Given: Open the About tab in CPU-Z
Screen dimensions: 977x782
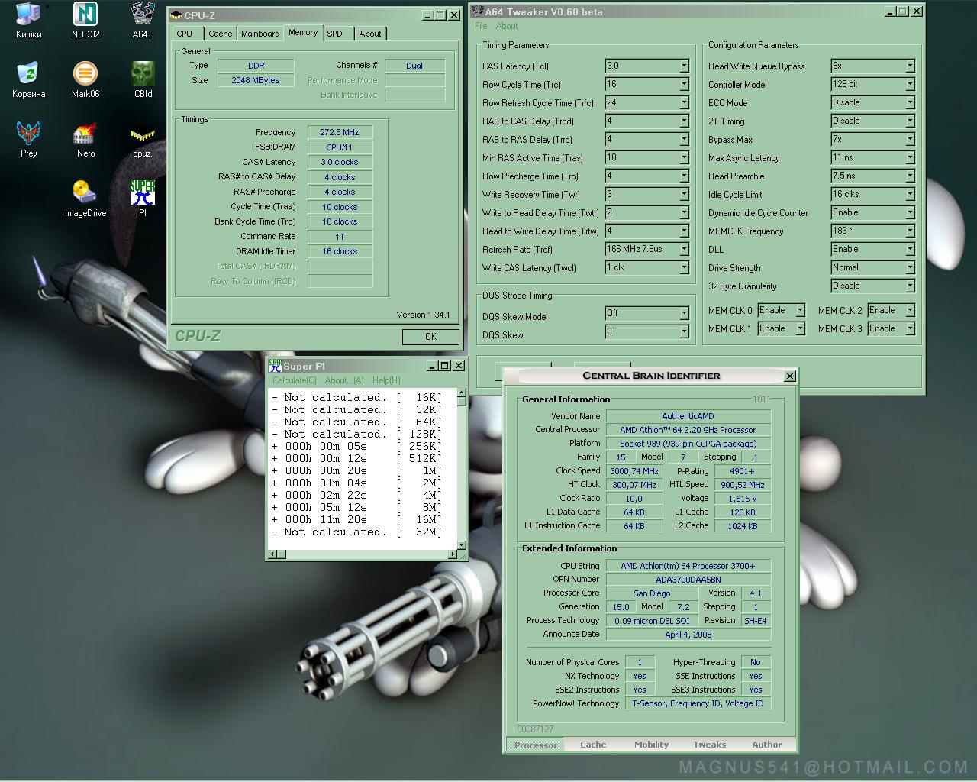Looking at the screenshot, I should tap(370, 34).
